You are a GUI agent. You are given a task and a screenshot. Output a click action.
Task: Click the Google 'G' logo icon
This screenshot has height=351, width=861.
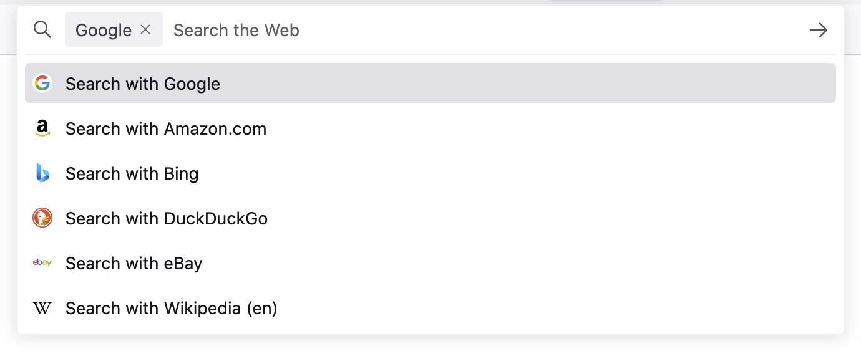(x=42, y=84)
